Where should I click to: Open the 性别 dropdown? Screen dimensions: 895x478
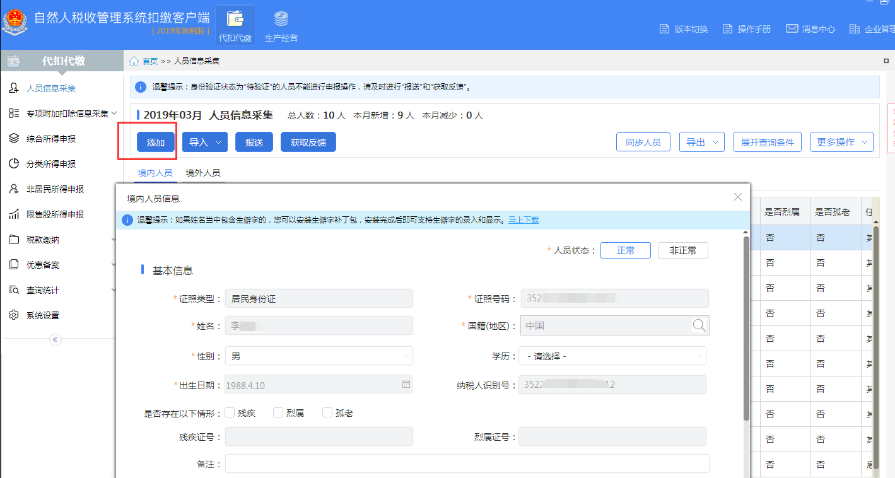pos(319,356)
